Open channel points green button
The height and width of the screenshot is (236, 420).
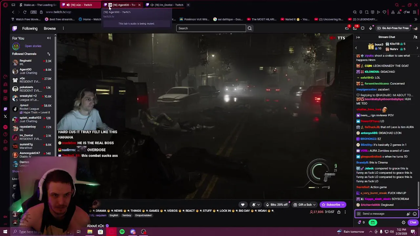click(x=373, y=223)
